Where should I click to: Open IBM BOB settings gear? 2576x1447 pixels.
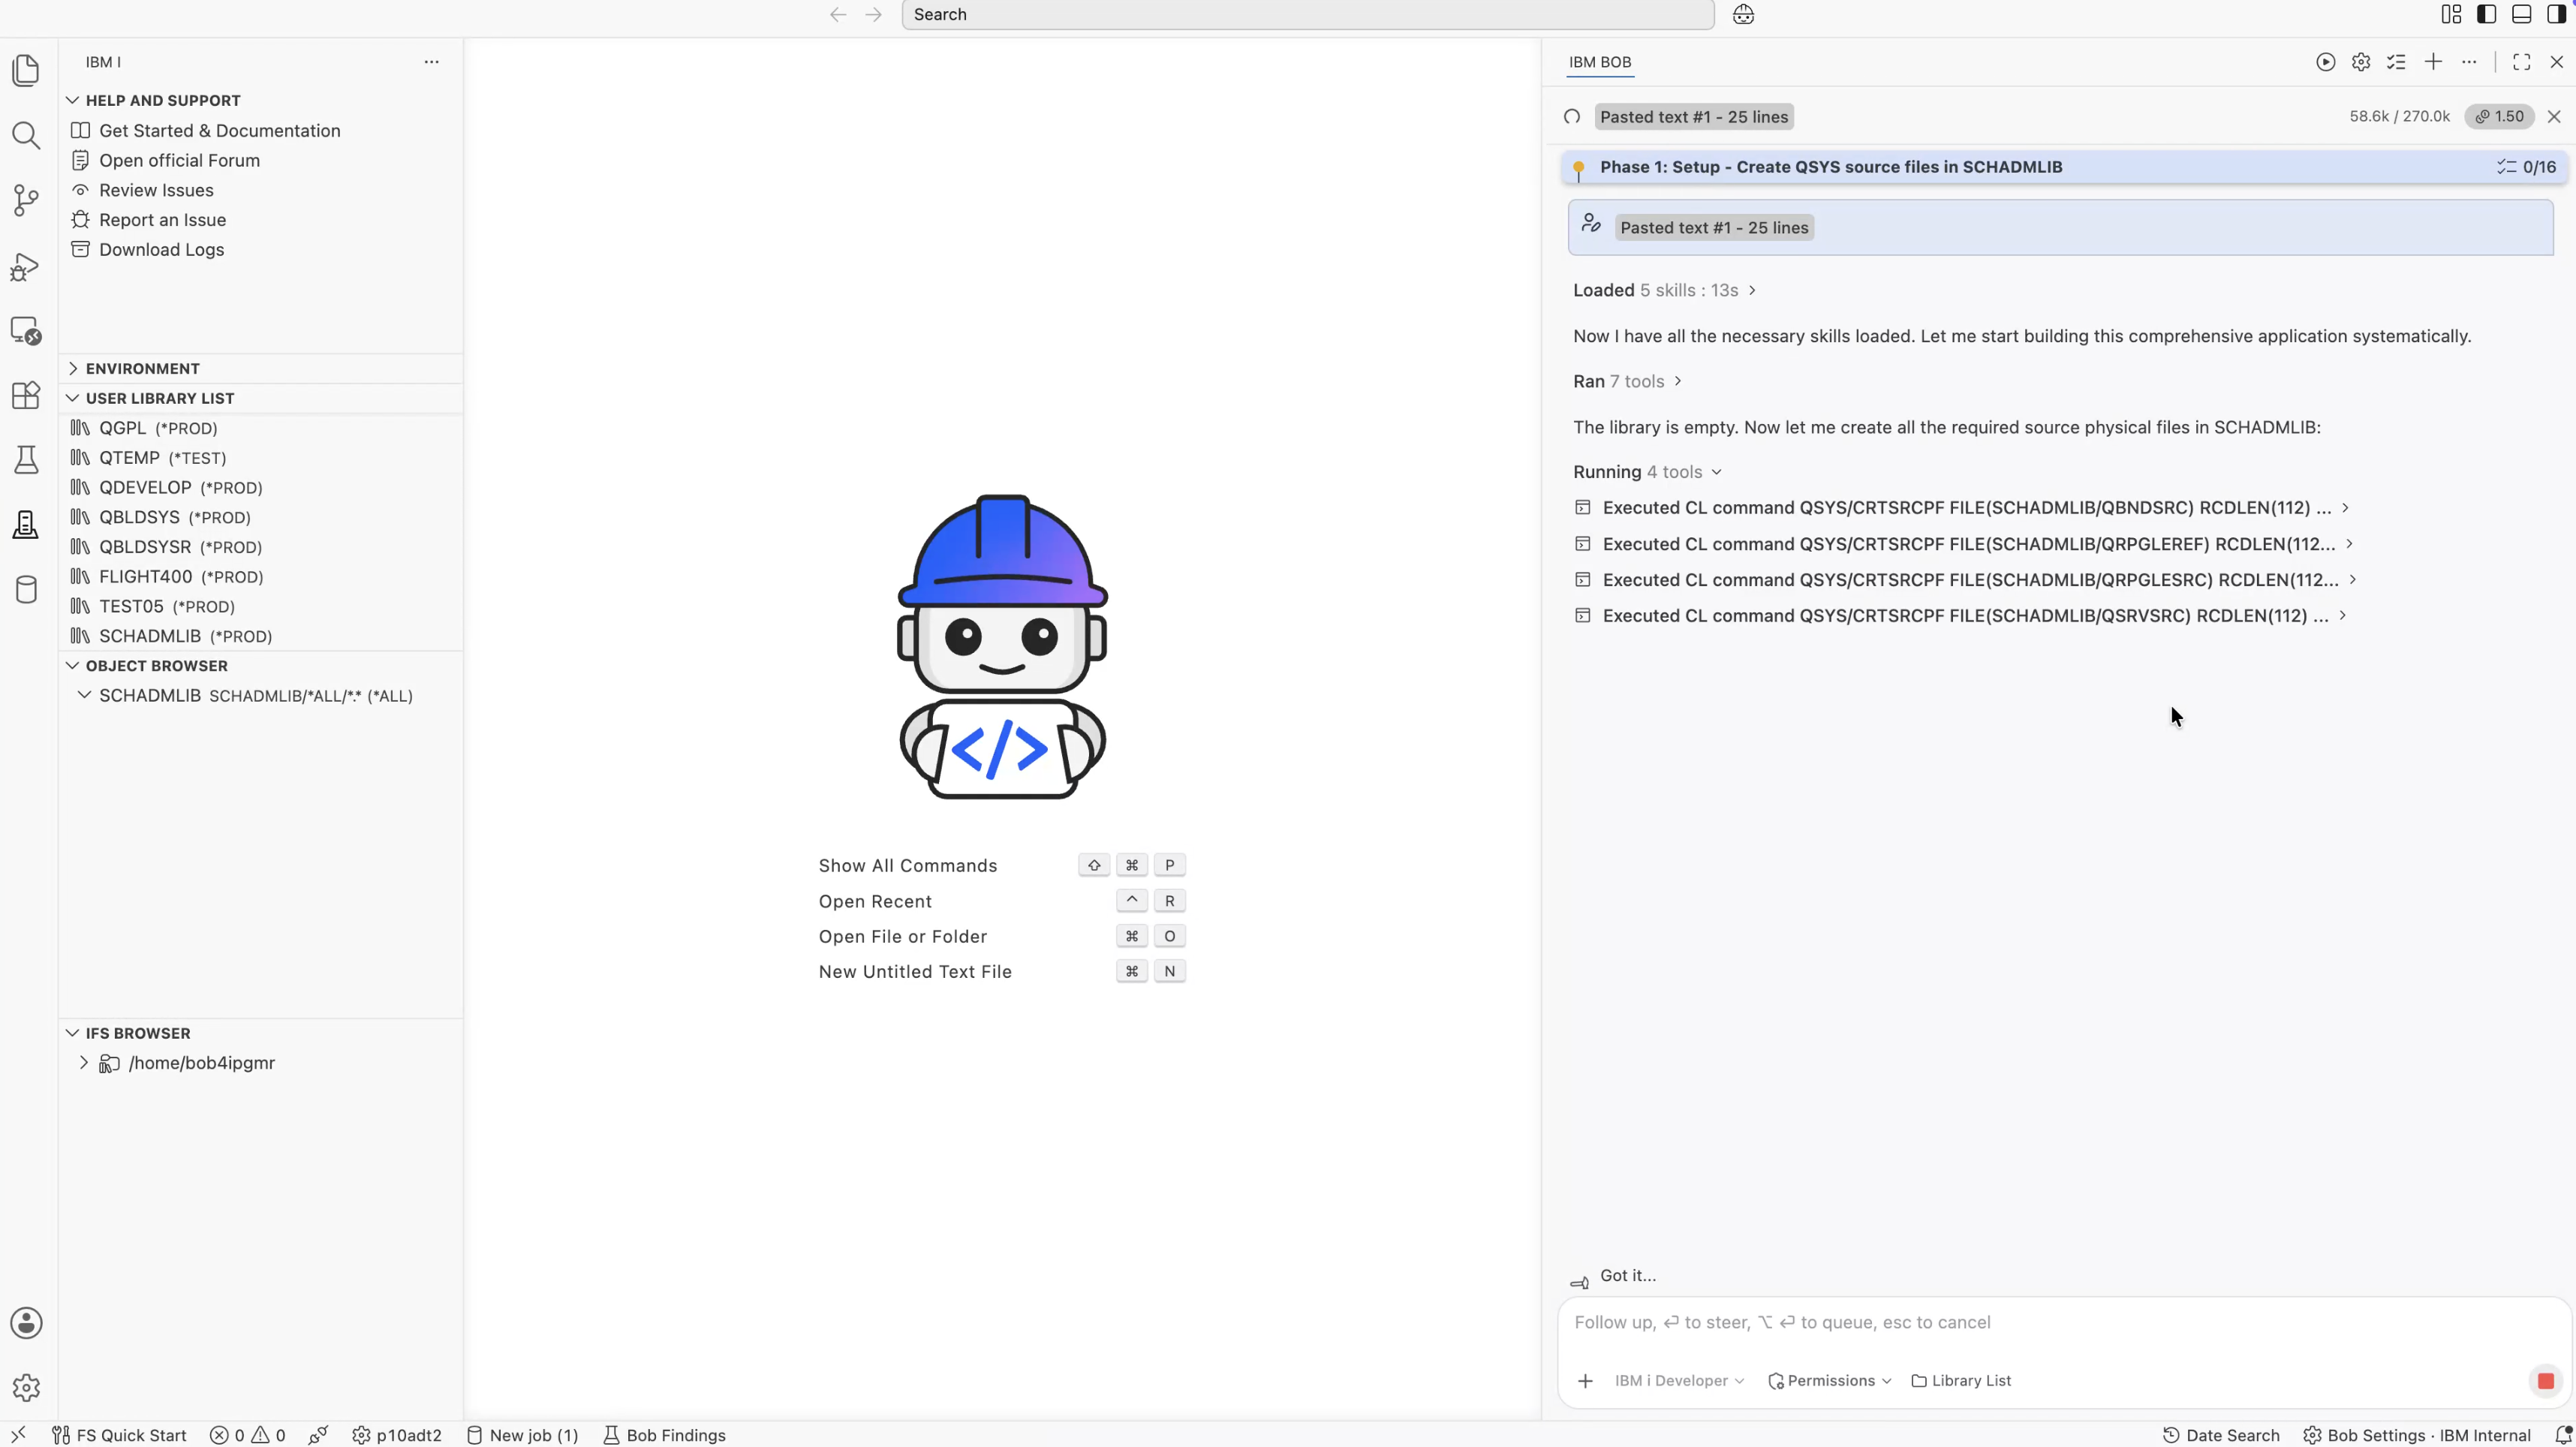coord(2361,62)
